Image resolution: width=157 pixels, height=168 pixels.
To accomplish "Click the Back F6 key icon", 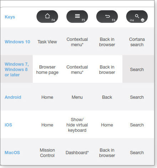I will coord(107,17).
